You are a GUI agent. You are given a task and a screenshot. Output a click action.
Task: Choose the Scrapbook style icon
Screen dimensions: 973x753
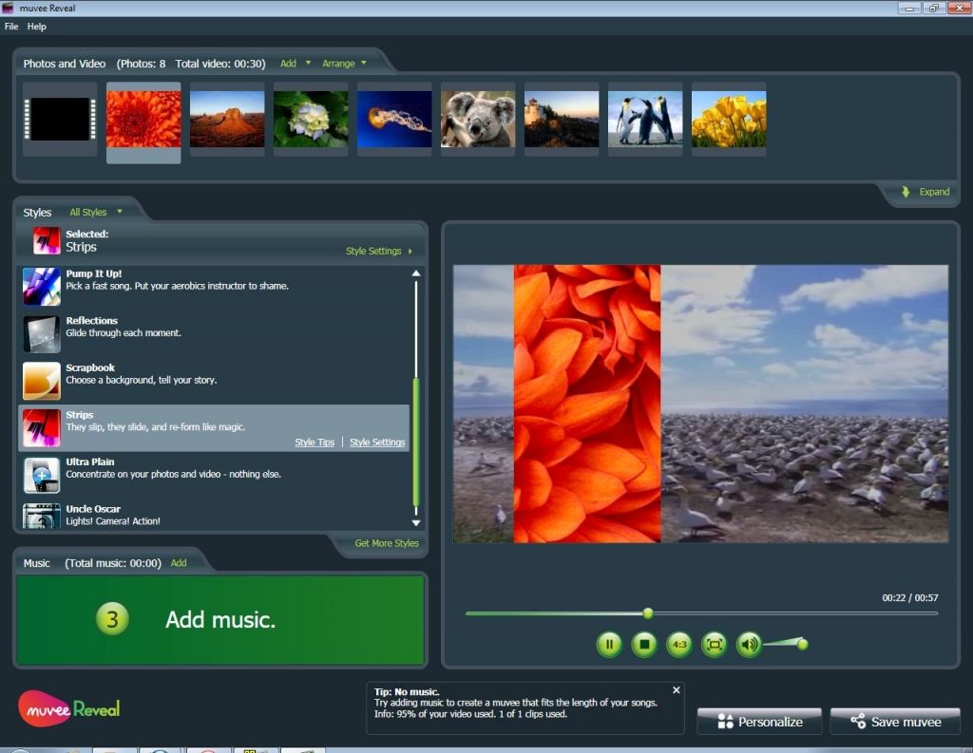tap(41, 381)
